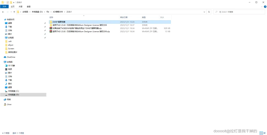The height and width of the screenshot is (135, 267).
Task: Click WinRAR icon of the 929 KB zip
Action: coord(51,28)
